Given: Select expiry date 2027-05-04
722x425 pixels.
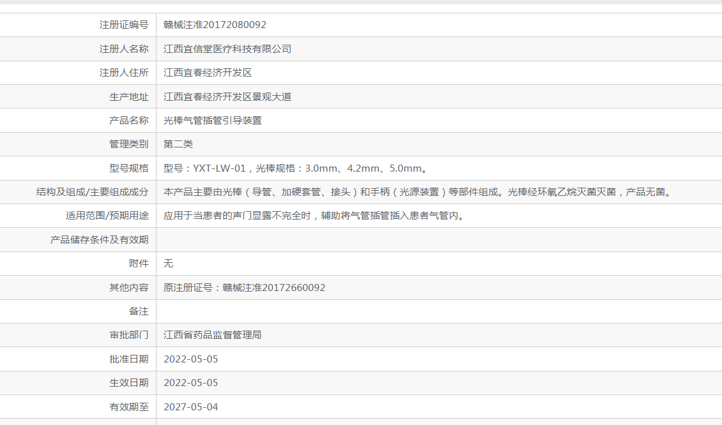Looking at the screenshot, I should tap(190, 406).
